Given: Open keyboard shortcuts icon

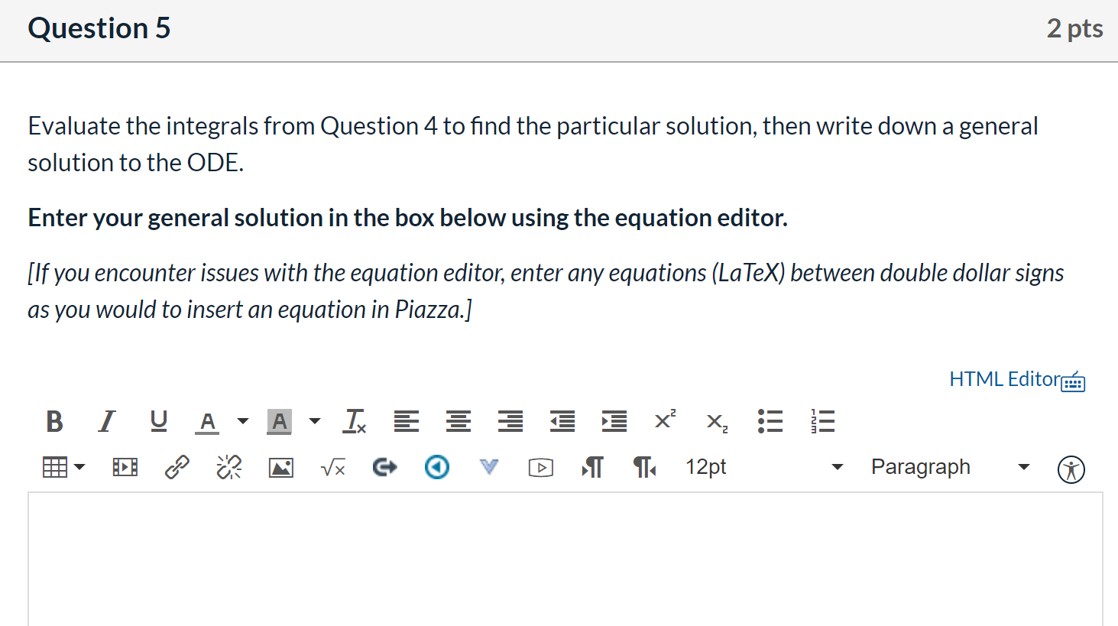Looking at the screenshot, I should [1073, 381].
